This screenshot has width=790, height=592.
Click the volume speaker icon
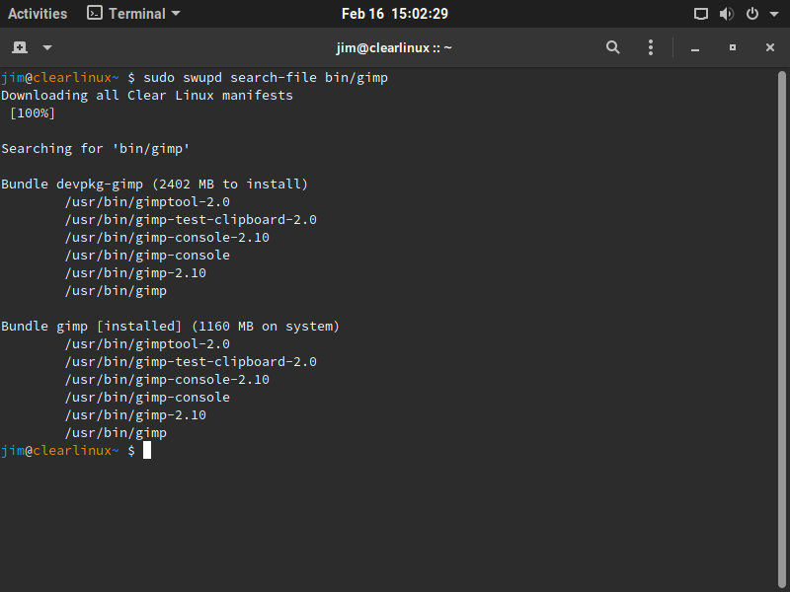[727, 14]
